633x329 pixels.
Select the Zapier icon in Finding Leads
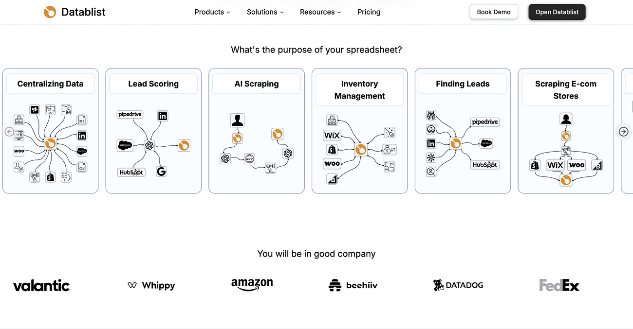pos(431,157)
